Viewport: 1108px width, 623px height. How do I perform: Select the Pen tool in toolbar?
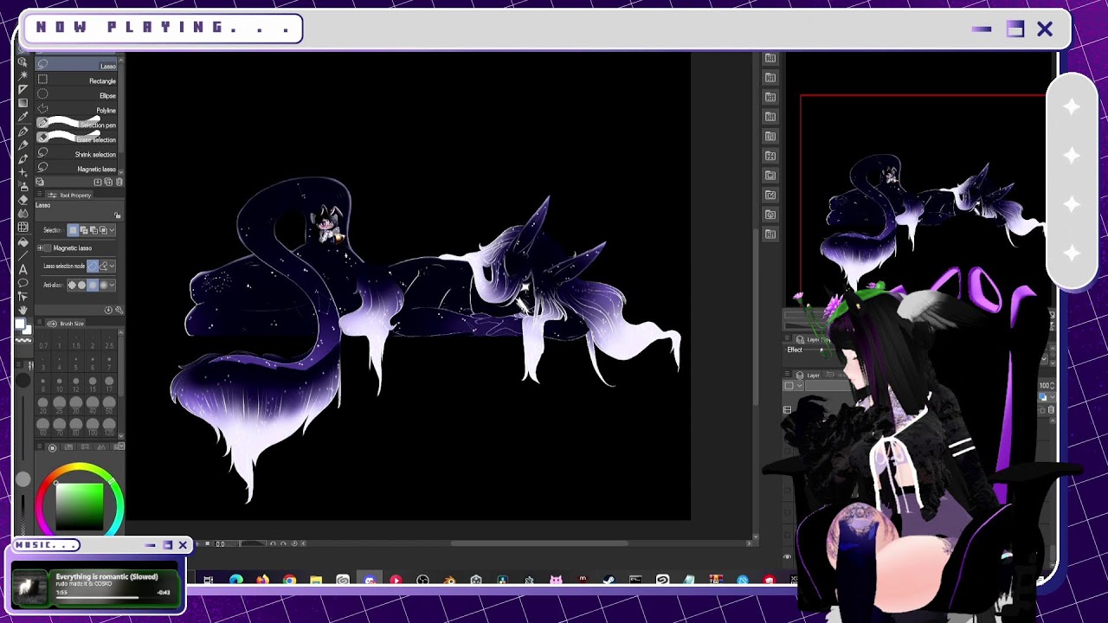(x=23, y=132)
